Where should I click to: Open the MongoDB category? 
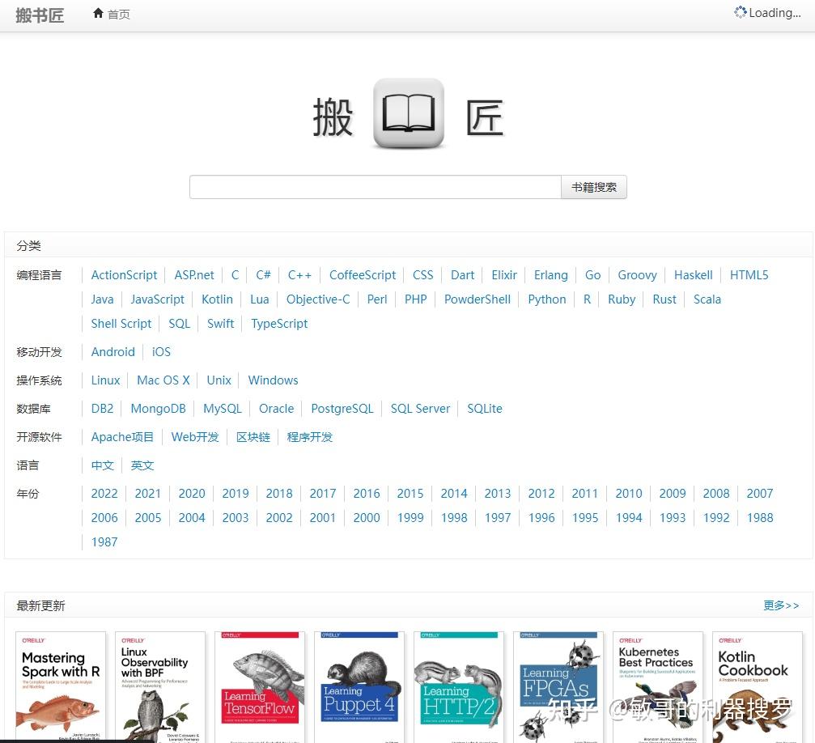tap(158, 409)
